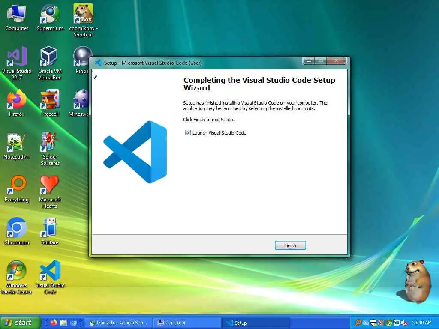This screenshot has width=439, height=329.
Task: Select the Notepad++ desktop icon
Action: (x=17, y=147)
